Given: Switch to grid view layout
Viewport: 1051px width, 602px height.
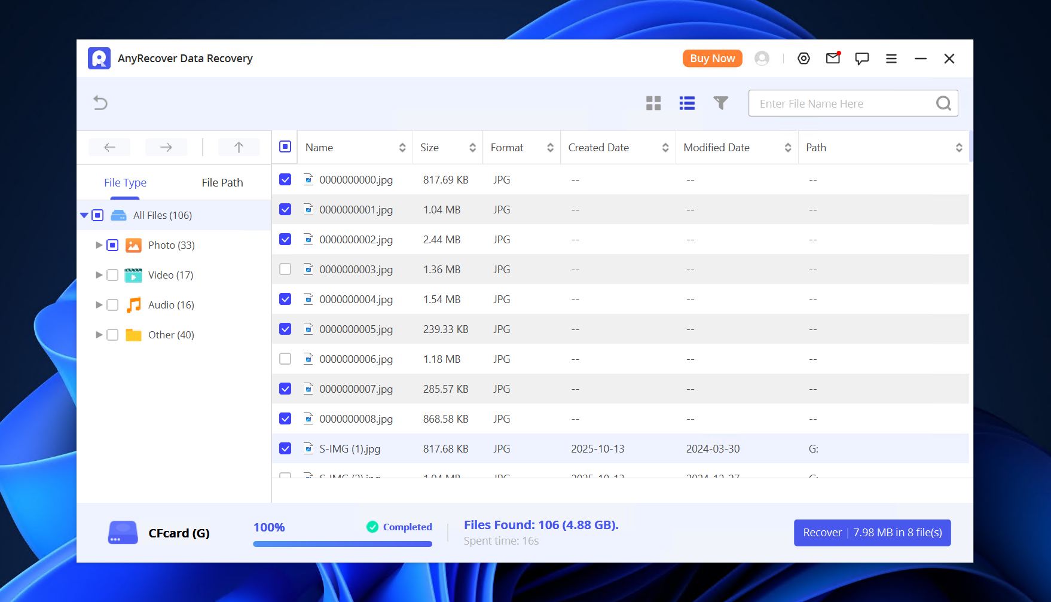Looking at the screenshot, I should (x=653, y=103).
